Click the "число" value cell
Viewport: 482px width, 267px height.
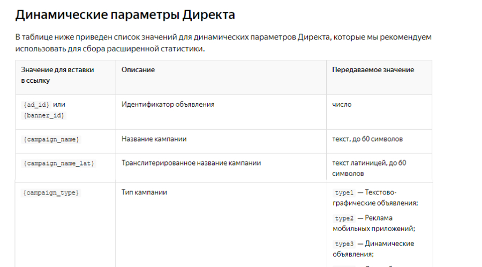(342, 105)
